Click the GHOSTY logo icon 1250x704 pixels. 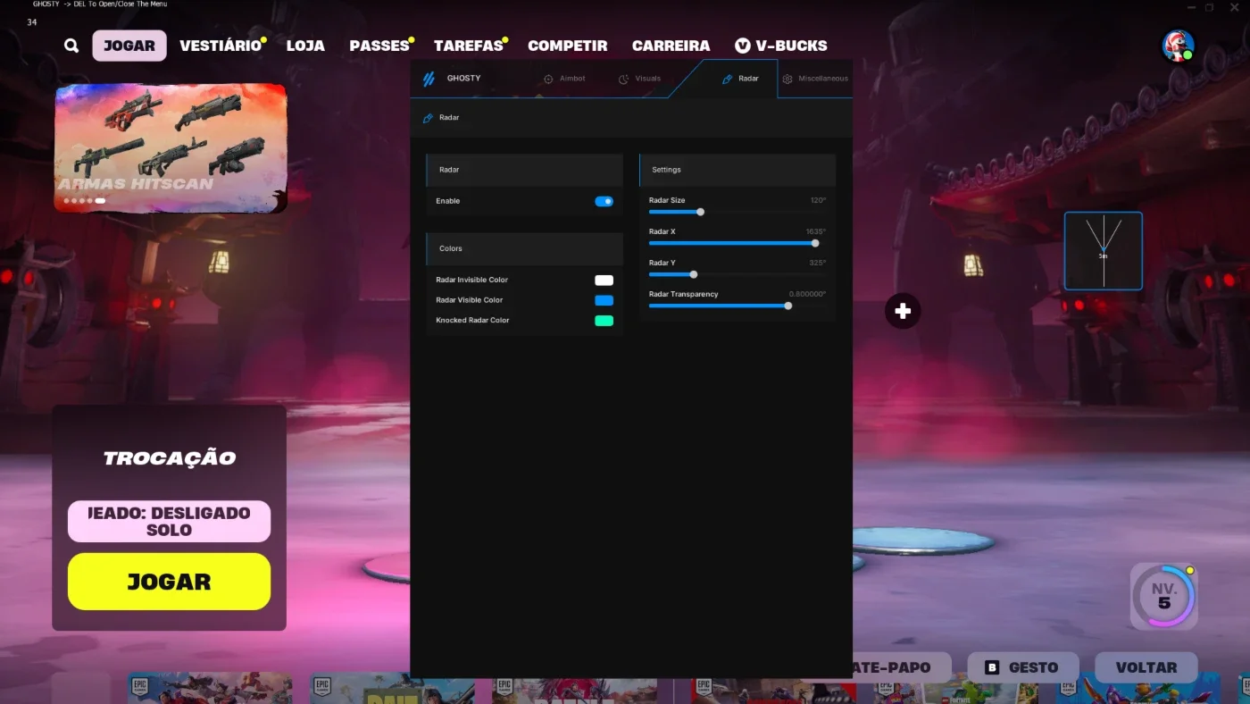tap(429, 79)
